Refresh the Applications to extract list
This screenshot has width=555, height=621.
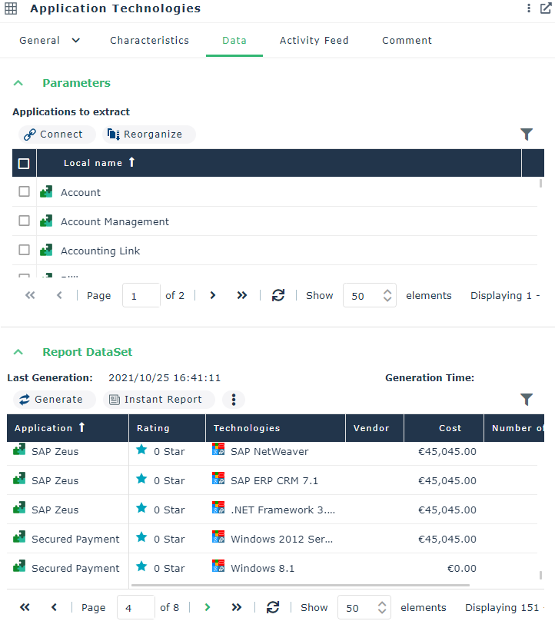point(278,296)
